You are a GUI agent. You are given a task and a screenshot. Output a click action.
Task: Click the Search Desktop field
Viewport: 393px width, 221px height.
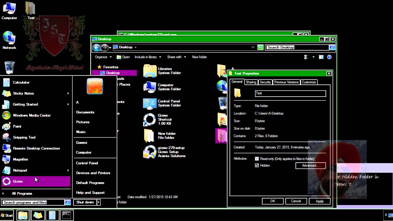click(297, 47)
